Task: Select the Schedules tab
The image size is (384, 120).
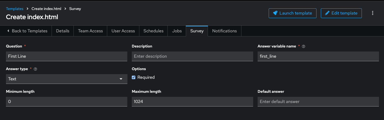Action: [x=153, y=31]
